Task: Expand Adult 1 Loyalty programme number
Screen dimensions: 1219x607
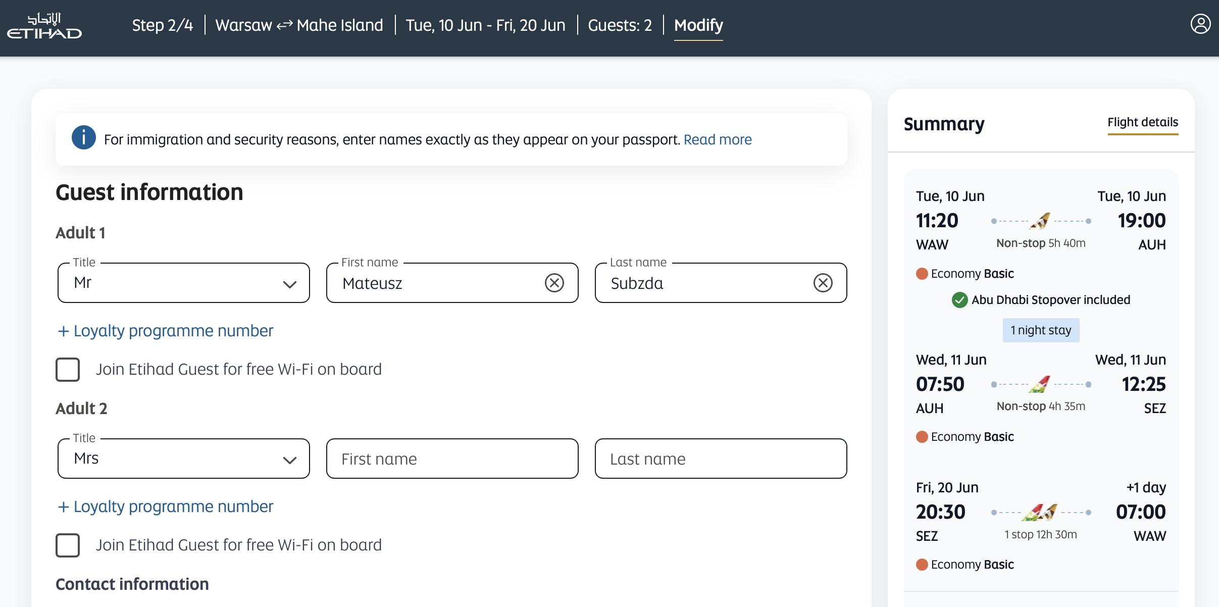Action: point(166,331)
